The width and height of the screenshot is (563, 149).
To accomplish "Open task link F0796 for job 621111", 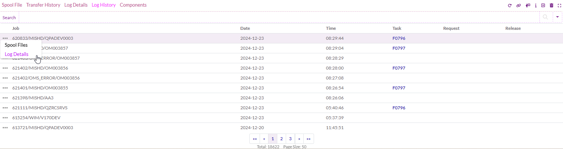I will [x=399, y=108].
